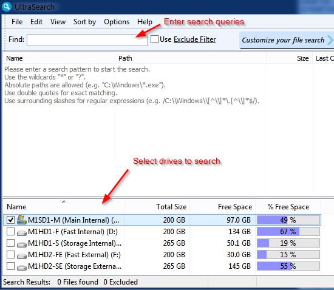Sort results by the Name column header
The image size is (334, 290).
tap(59, 58)
